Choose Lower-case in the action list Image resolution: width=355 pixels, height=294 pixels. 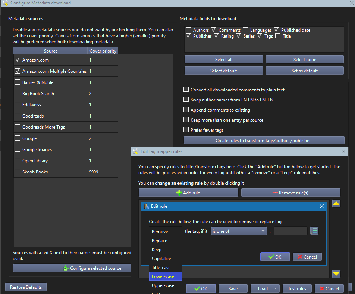click(x=166, y=276)
